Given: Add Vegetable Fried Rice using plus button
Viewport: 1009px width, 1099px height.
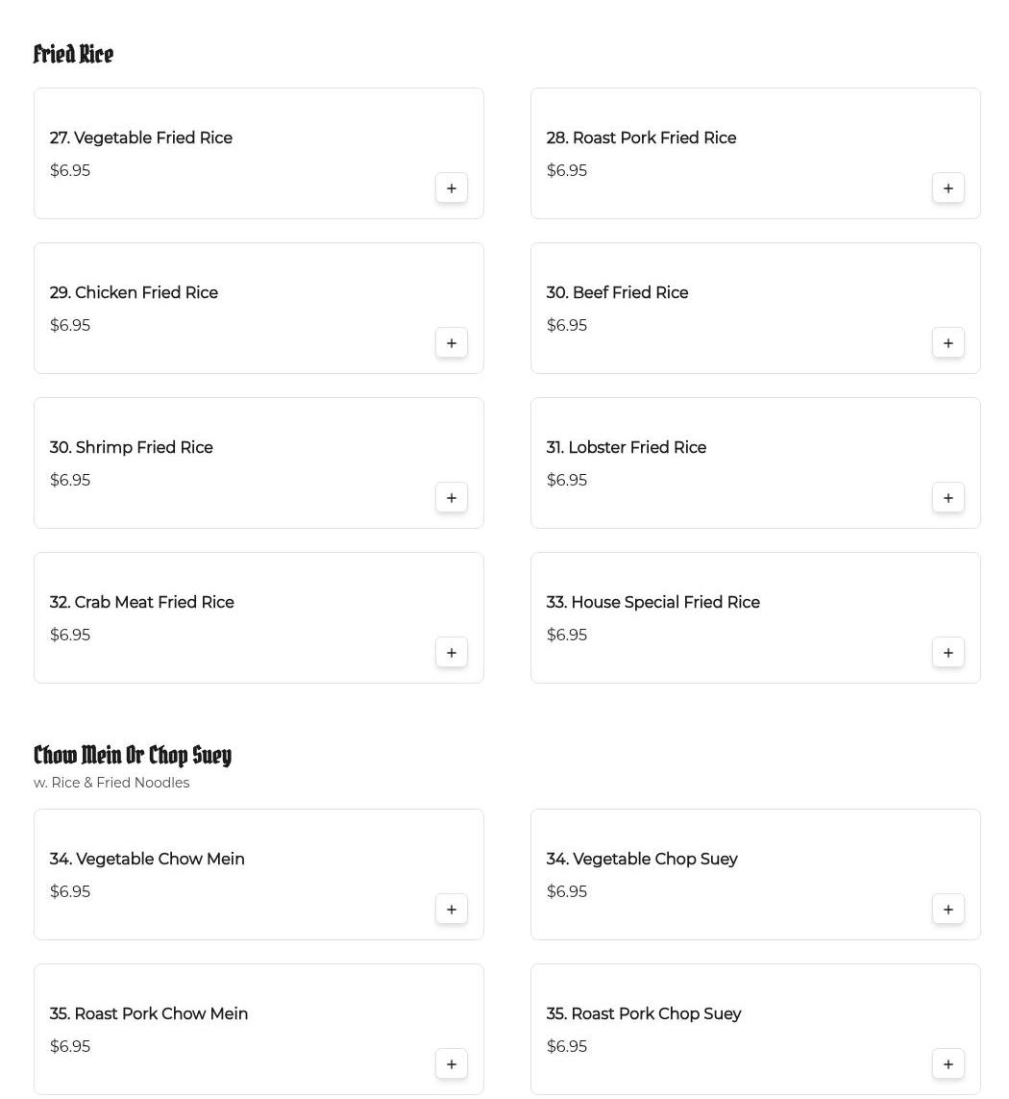Looking at the screenshot, I should (x=452, y=188).
